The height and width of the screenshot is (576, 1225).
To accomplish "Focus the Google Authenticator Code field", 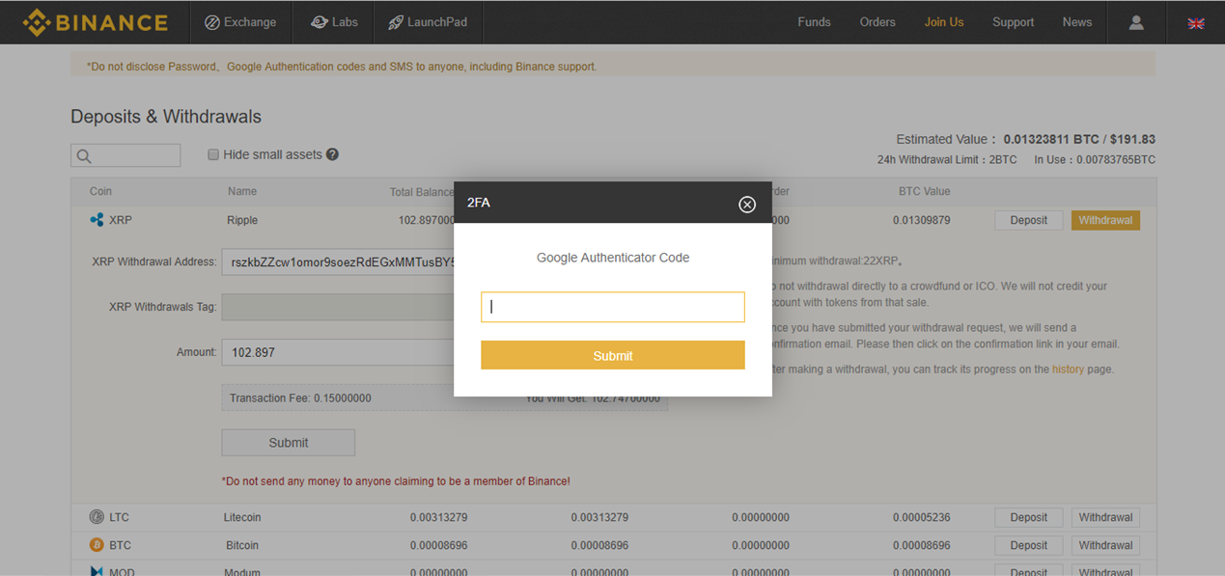I will click(613, 307).
